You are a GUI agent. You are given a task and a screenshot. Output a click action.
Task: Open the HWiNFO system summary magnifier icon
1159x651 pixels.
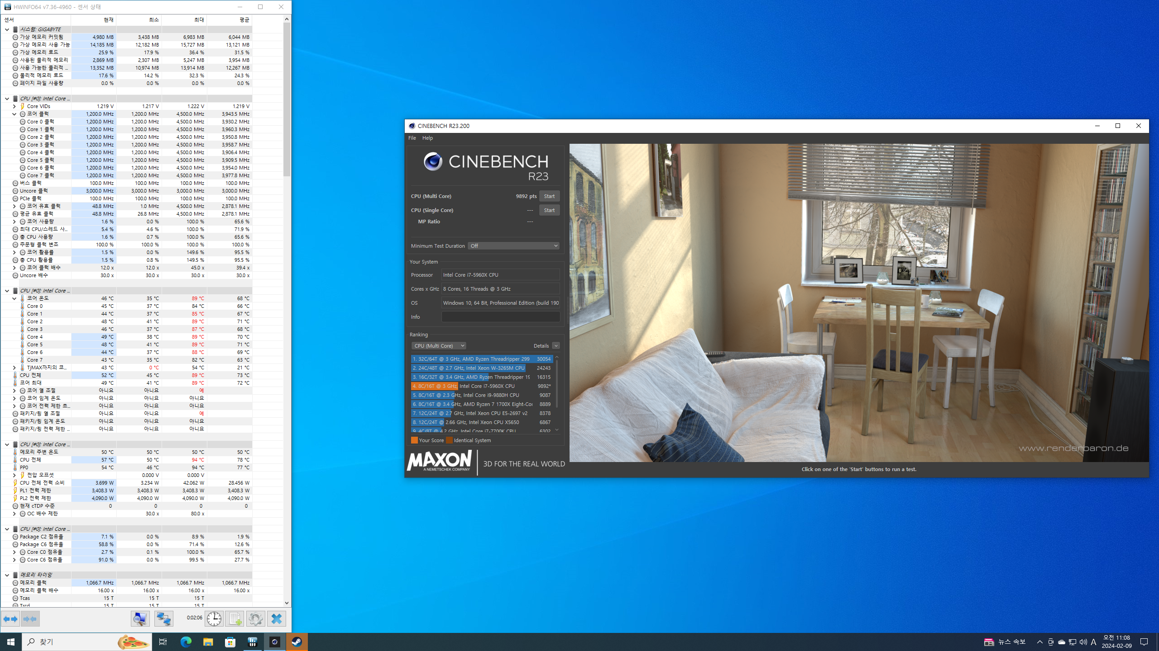click(x=140, y=618)
